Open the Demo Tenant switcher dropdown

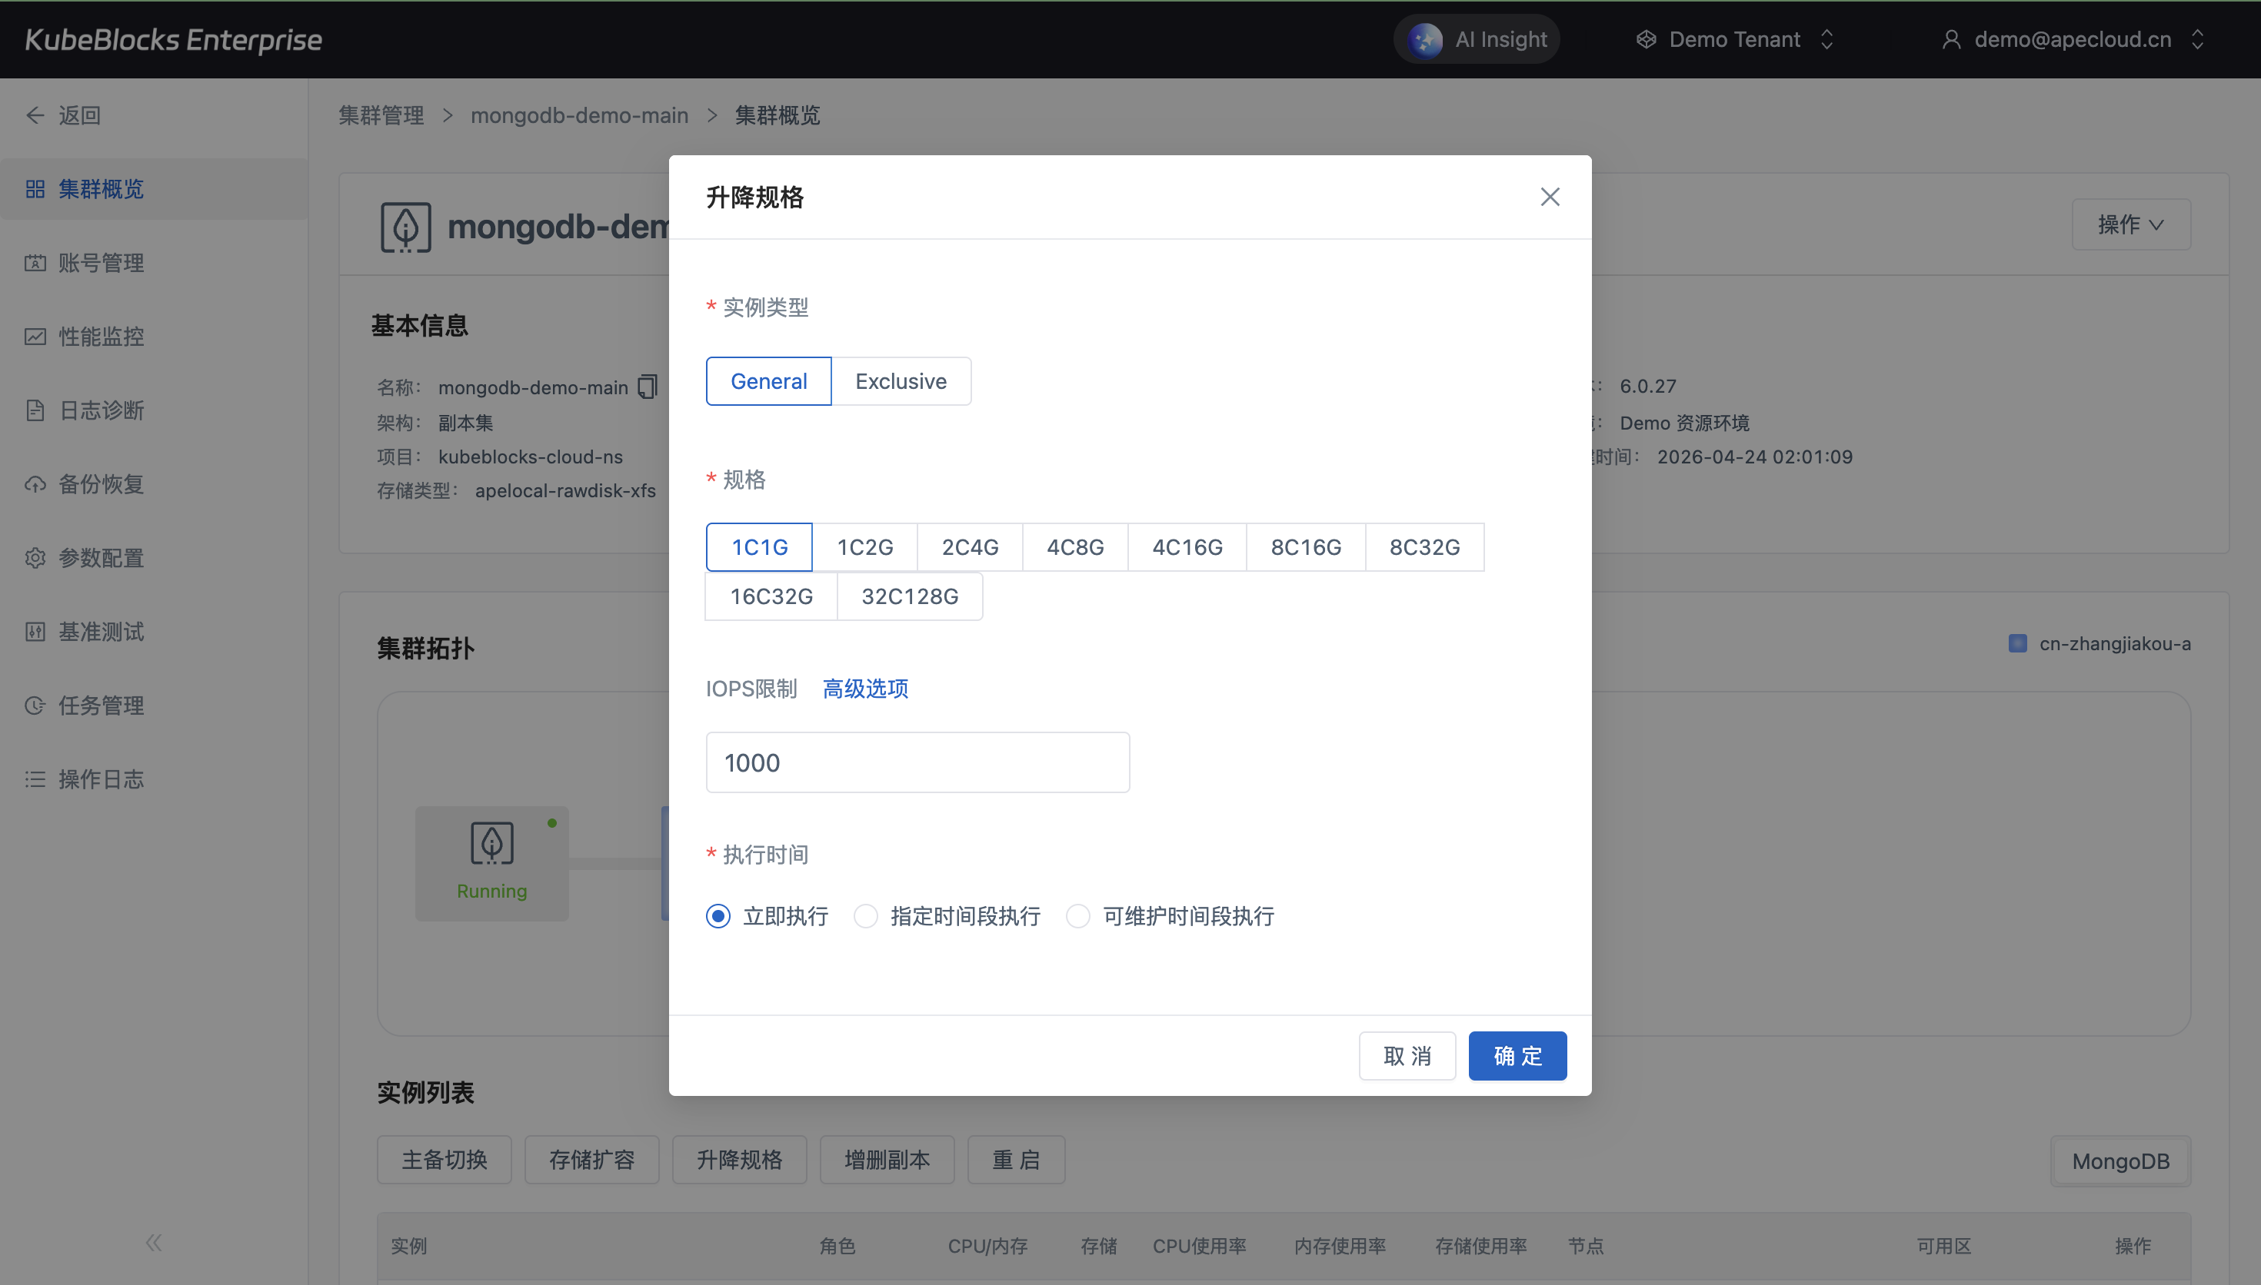(1734, 40)
